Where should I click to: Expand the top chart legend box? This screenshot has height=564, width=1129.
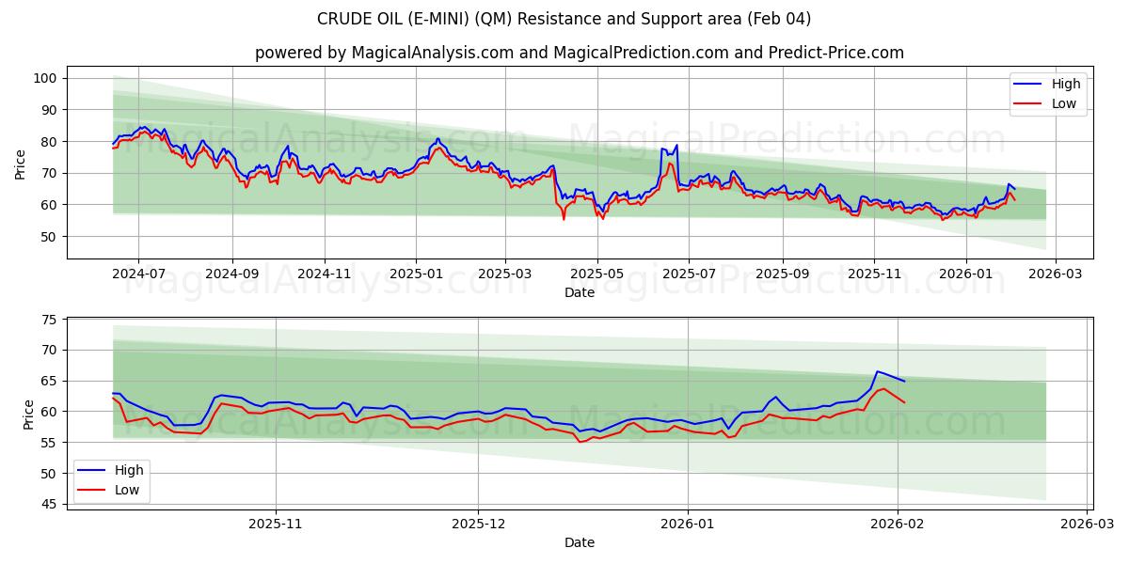point(1047,93)
